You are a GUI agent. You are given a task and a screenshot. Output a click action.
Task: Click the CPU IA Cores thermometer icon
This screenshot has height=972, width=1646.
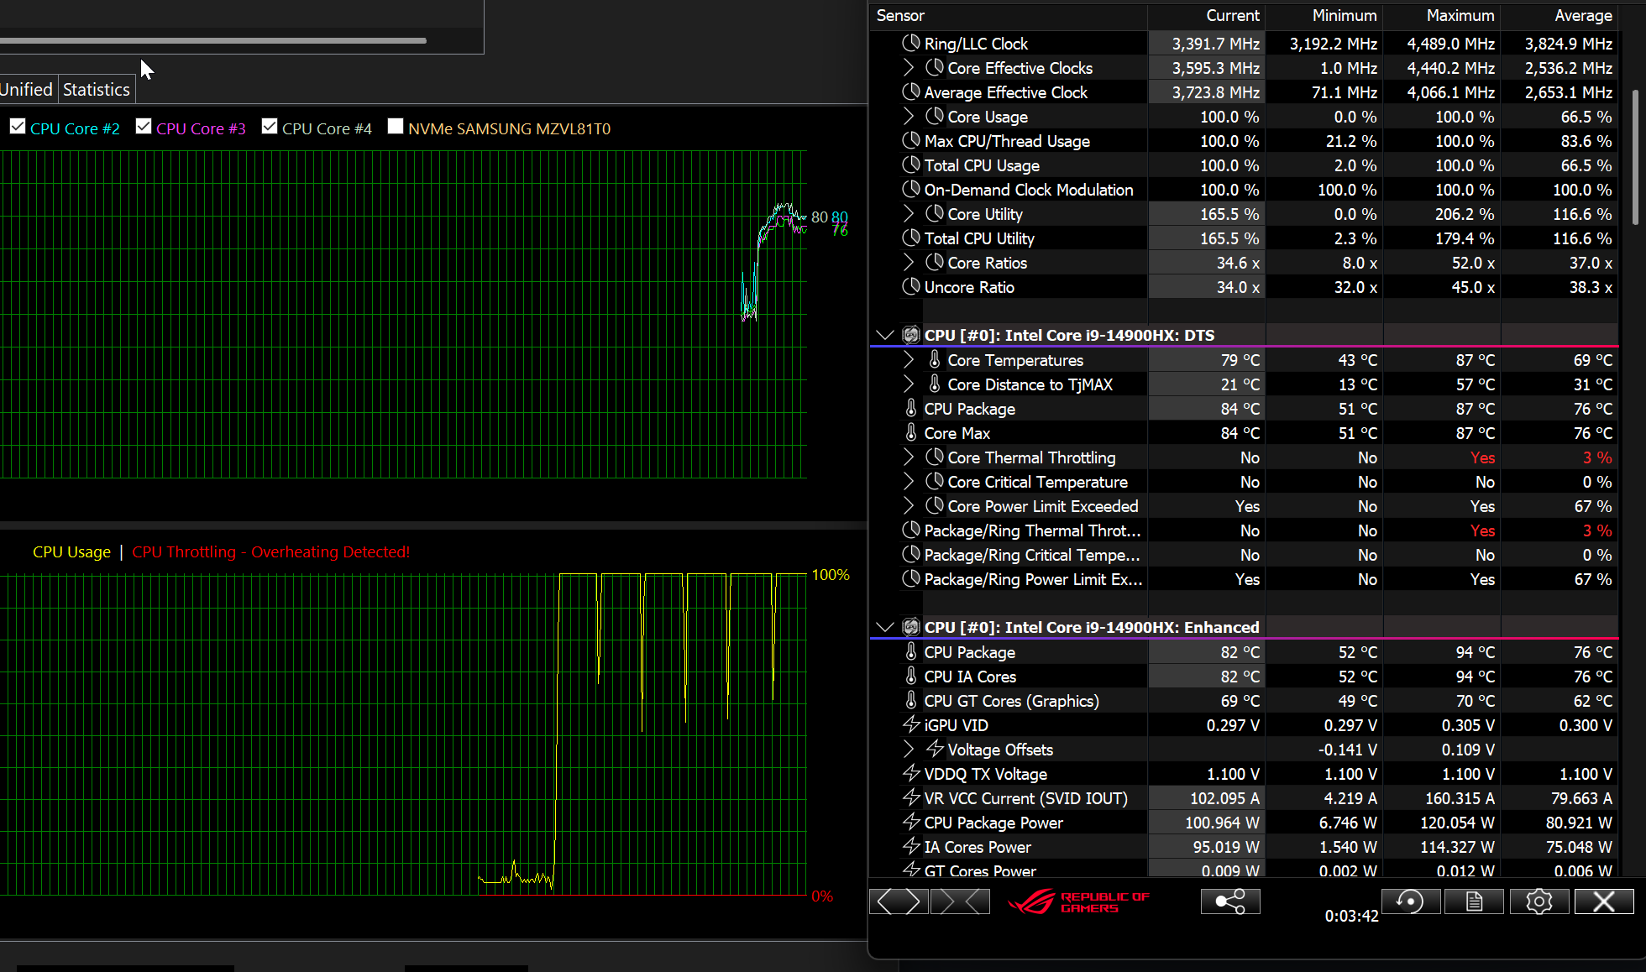pos(911,676)
